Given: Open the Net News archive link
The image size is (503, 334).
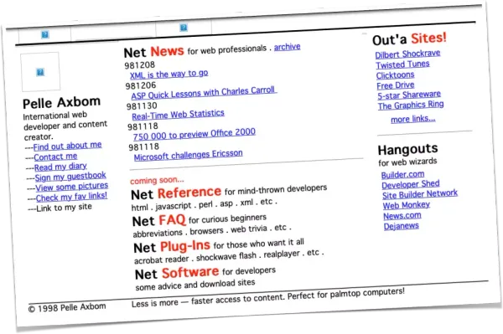Looking at the screenshot, I should 287,47.
